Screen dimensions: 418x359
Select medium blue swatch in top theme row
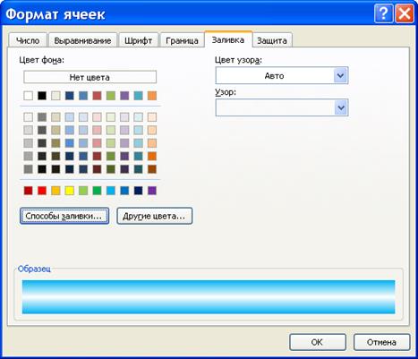(x=83, y=96)
